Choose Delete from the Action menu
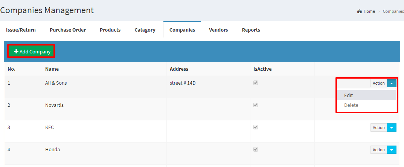 click(x=367, y=105)
